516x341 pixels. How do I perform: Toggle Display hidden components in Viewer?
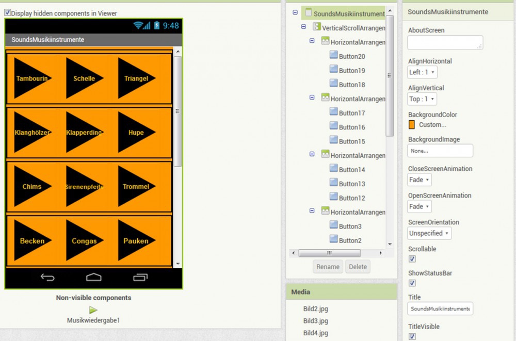(8, 13)
